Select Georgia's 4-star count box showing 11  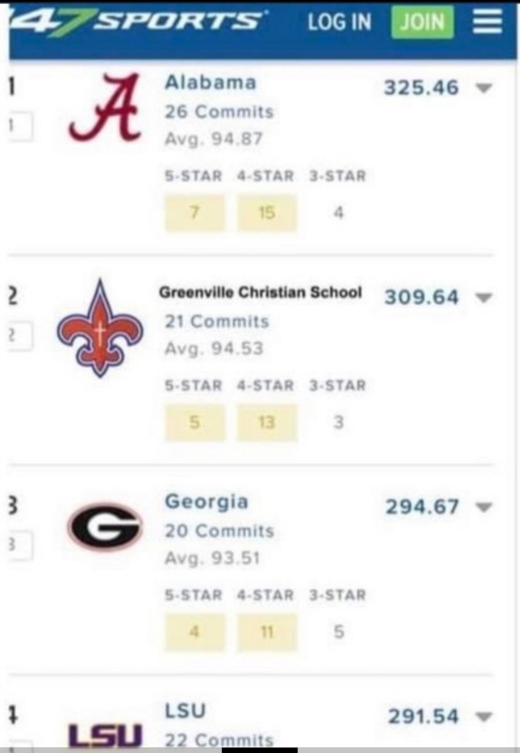(267, 633)
